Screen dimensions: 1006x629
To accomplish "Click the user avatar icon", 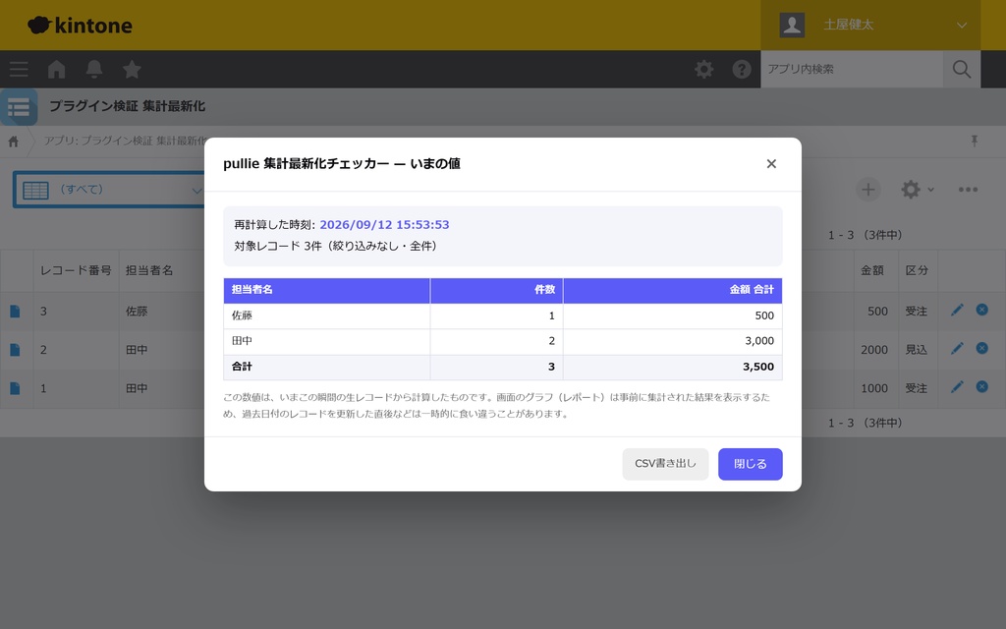I will [792, 25].
